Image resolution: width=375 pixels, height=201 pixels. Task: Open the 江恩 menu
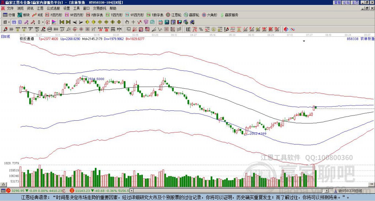point(40,8)
